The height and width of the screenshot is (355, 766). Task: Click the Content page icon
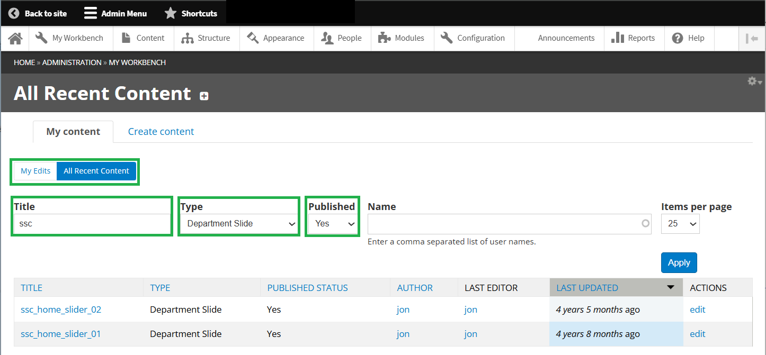click(x=126, y=38)
